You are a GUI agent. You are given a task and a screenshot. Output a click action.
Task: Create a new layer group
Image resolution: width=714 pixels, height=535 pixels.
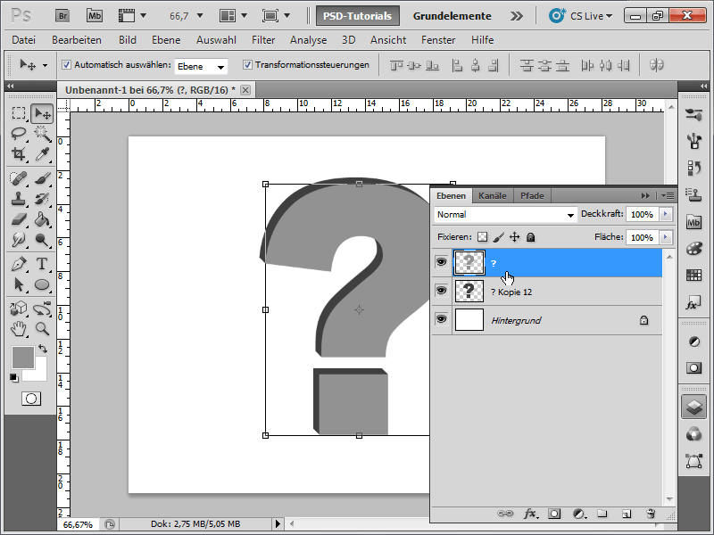pyautogui.click(x=602, y=514)
